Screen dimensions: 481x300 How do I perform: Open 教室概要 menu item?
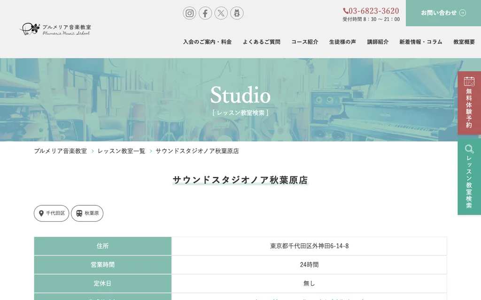[464, 42]
